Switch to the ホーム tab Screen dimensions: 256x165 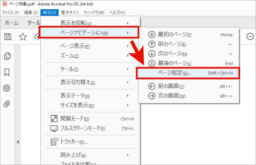[x=11, y=23]
